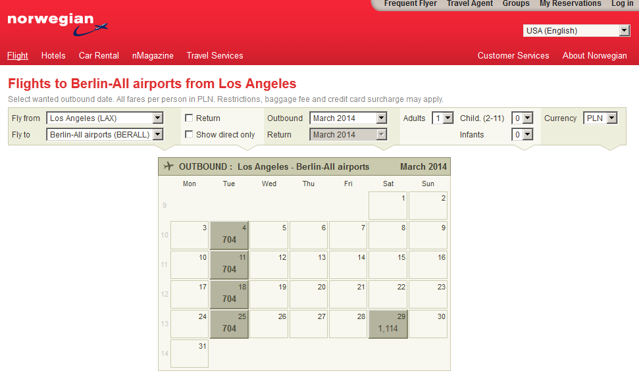Select March 25 flight priced 704
The height and width of the screenshot is (373, 639).
(229, 324)
